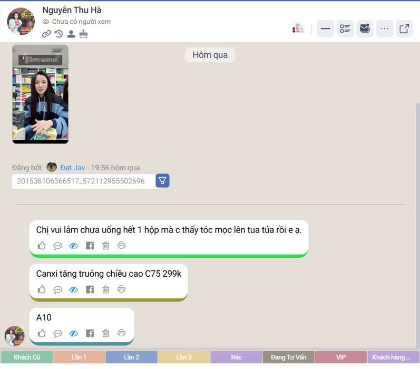Select the 'Khách Cũ' tag
Viewport: 420px width, 369px height.
tap(27, 357)
